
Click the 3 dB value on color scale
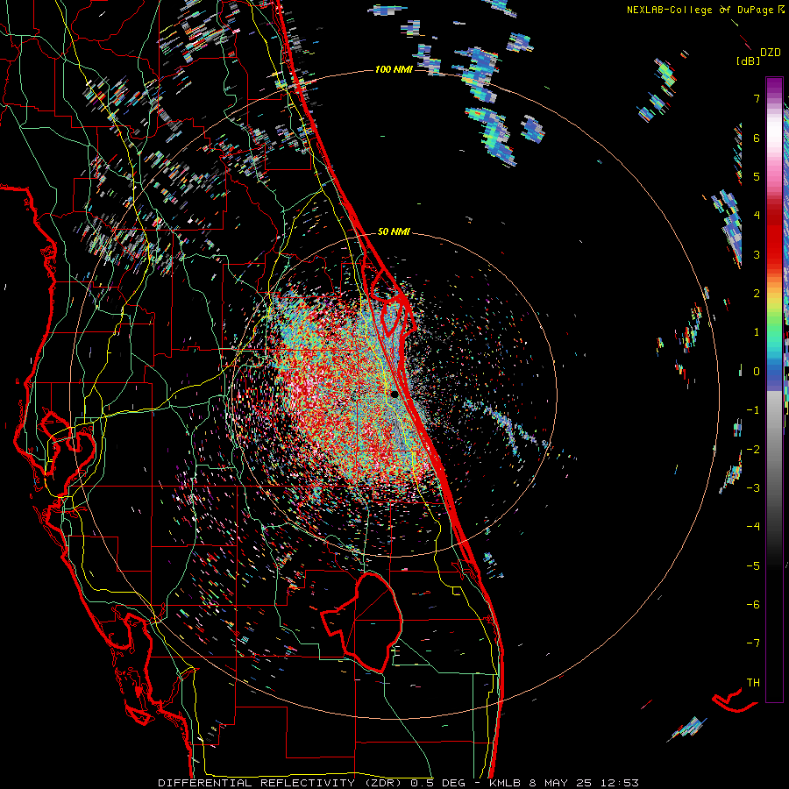[757, 254]
